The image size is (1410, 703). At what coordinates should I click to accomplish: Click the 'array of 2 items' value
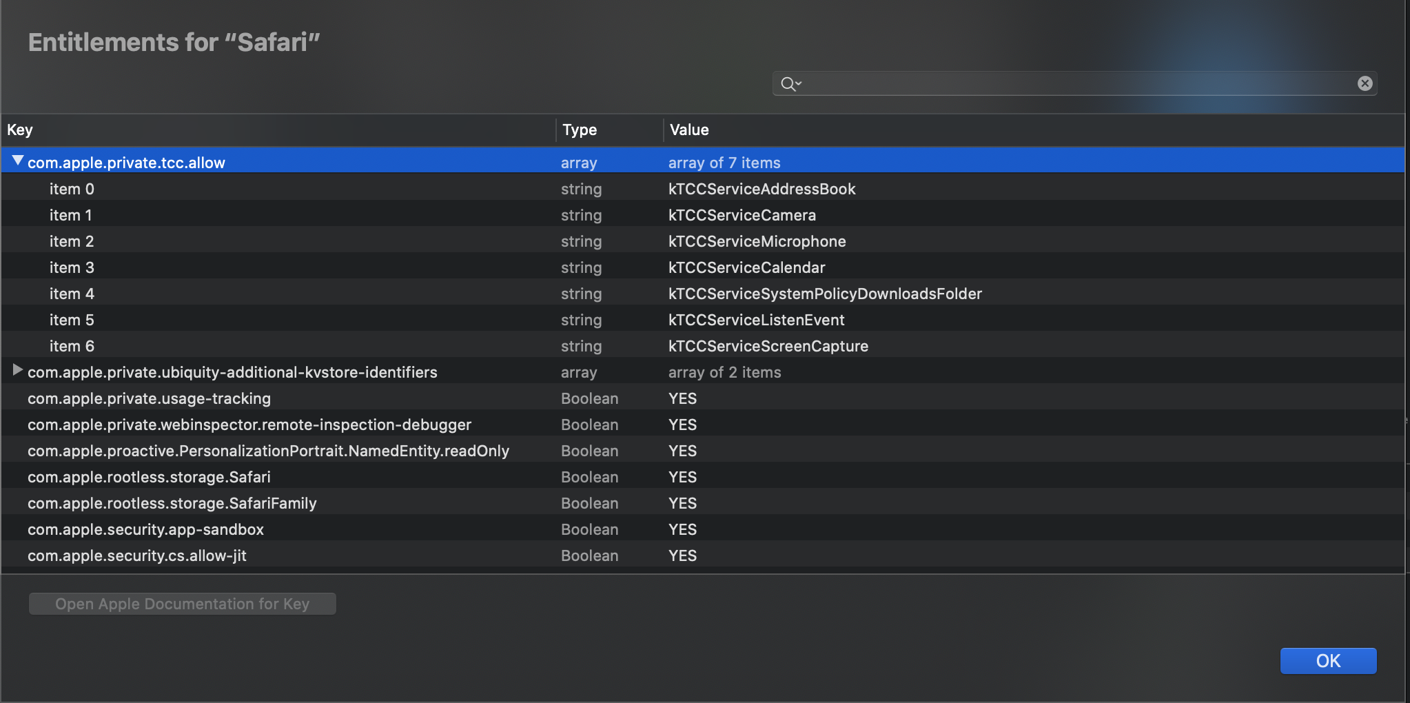point(724,372)
